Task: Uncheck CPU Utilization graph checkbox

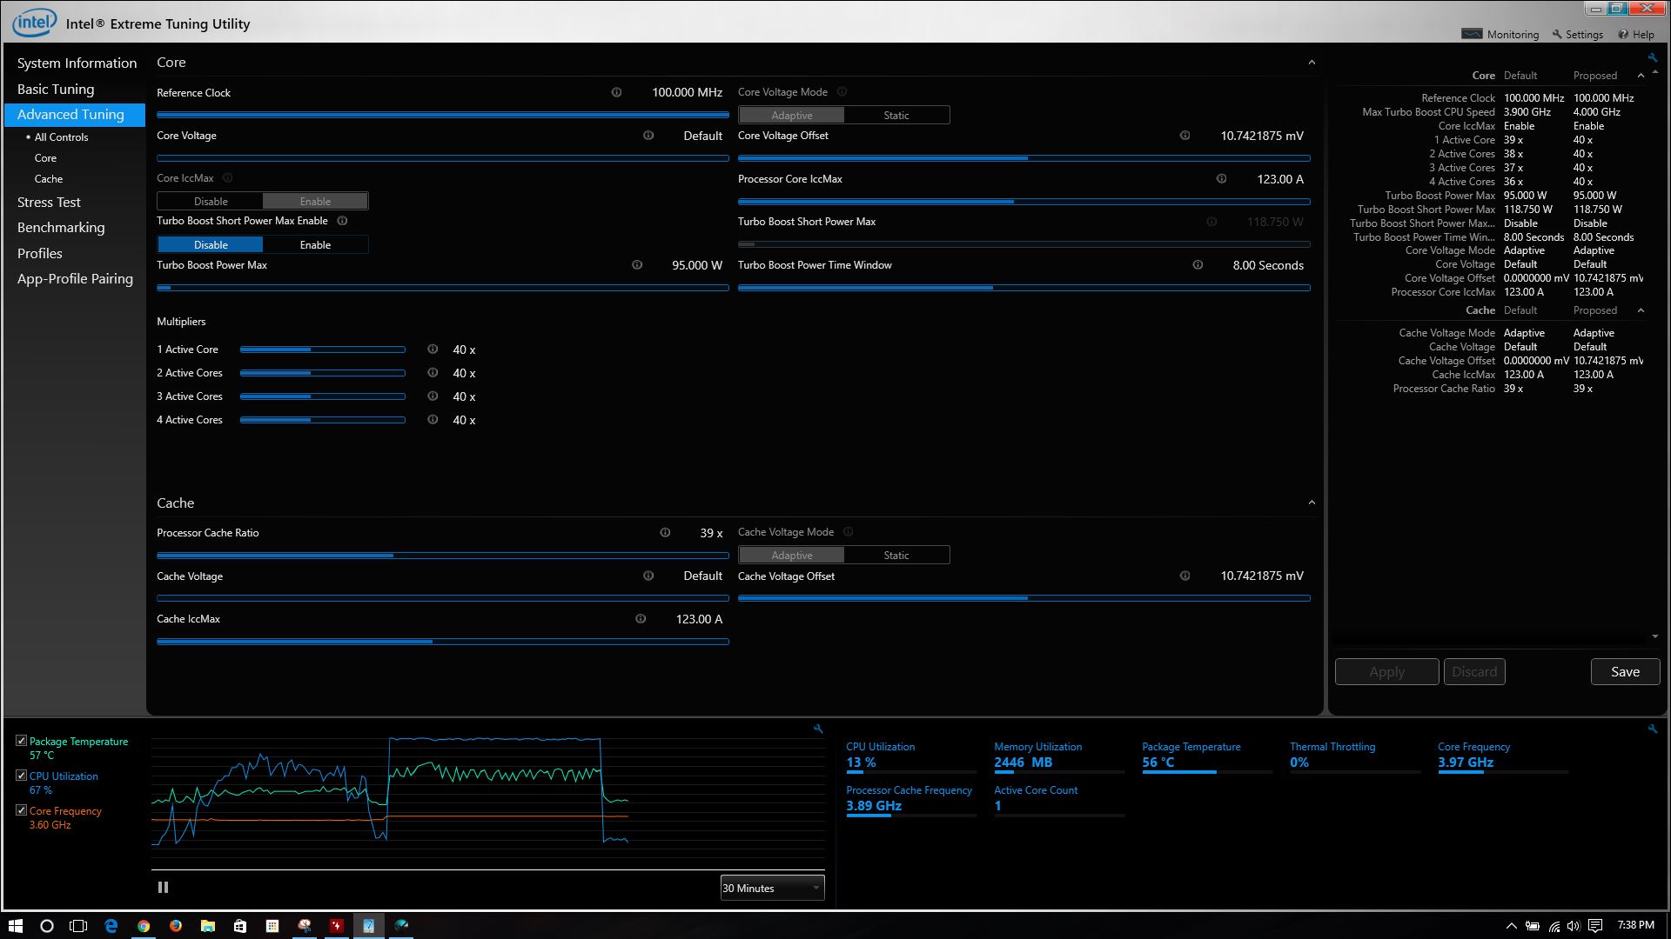Action: pos(21,776)
